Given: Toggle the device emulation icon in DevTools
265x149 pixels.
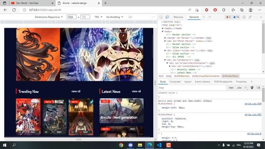Looking at the screenshot, I should click(x=167, y=17).
